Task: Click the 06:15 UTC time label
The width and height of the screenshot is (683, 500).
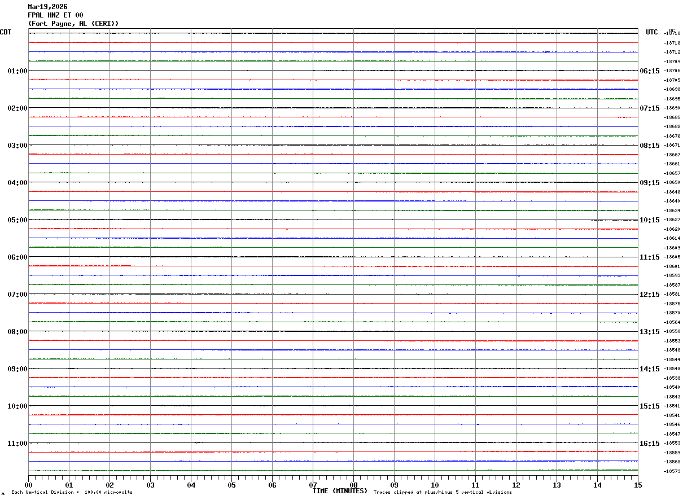Action: click(650, 71)
